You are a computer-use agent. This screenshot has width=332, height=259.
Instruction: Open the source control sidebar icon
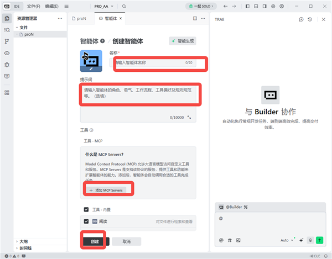[7, 41]
